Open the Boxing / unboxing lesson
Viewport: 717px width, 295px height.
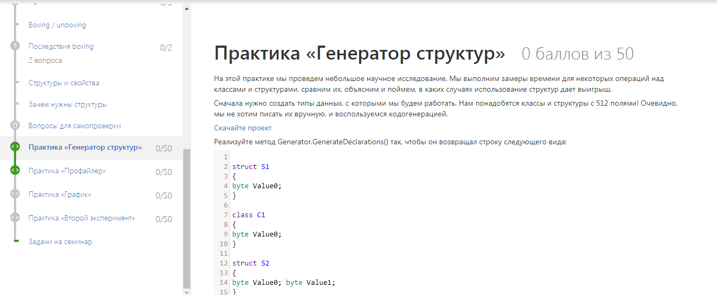[x=57, y=25]
